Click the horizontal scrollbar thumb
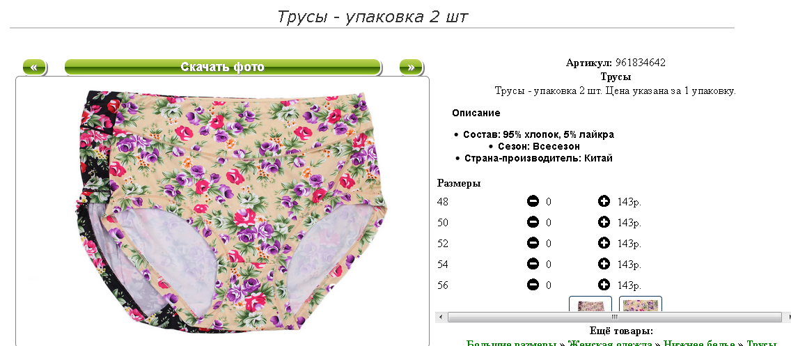The image size is (791, 346). coord(614,317)
